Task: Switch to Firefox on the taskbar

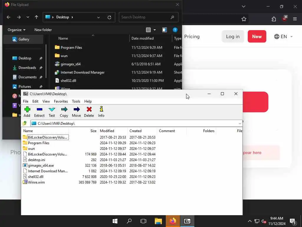Action: [x=173, y=221]
